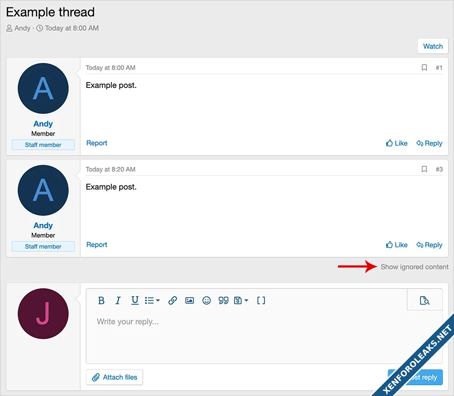Toggle bold formatting in the editor
The width and height of the screenshot is (454, 396).
click(101, 301)
